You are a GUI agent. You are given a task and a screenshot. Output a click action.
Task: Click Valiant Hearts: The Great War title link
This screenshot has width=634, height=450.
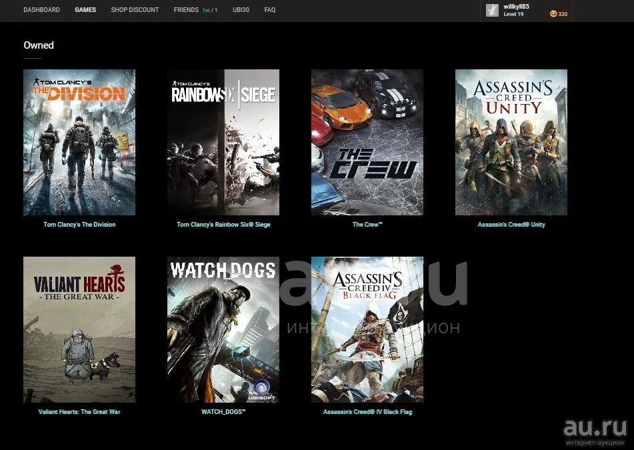pyautogui.click(x=79, y=412)
